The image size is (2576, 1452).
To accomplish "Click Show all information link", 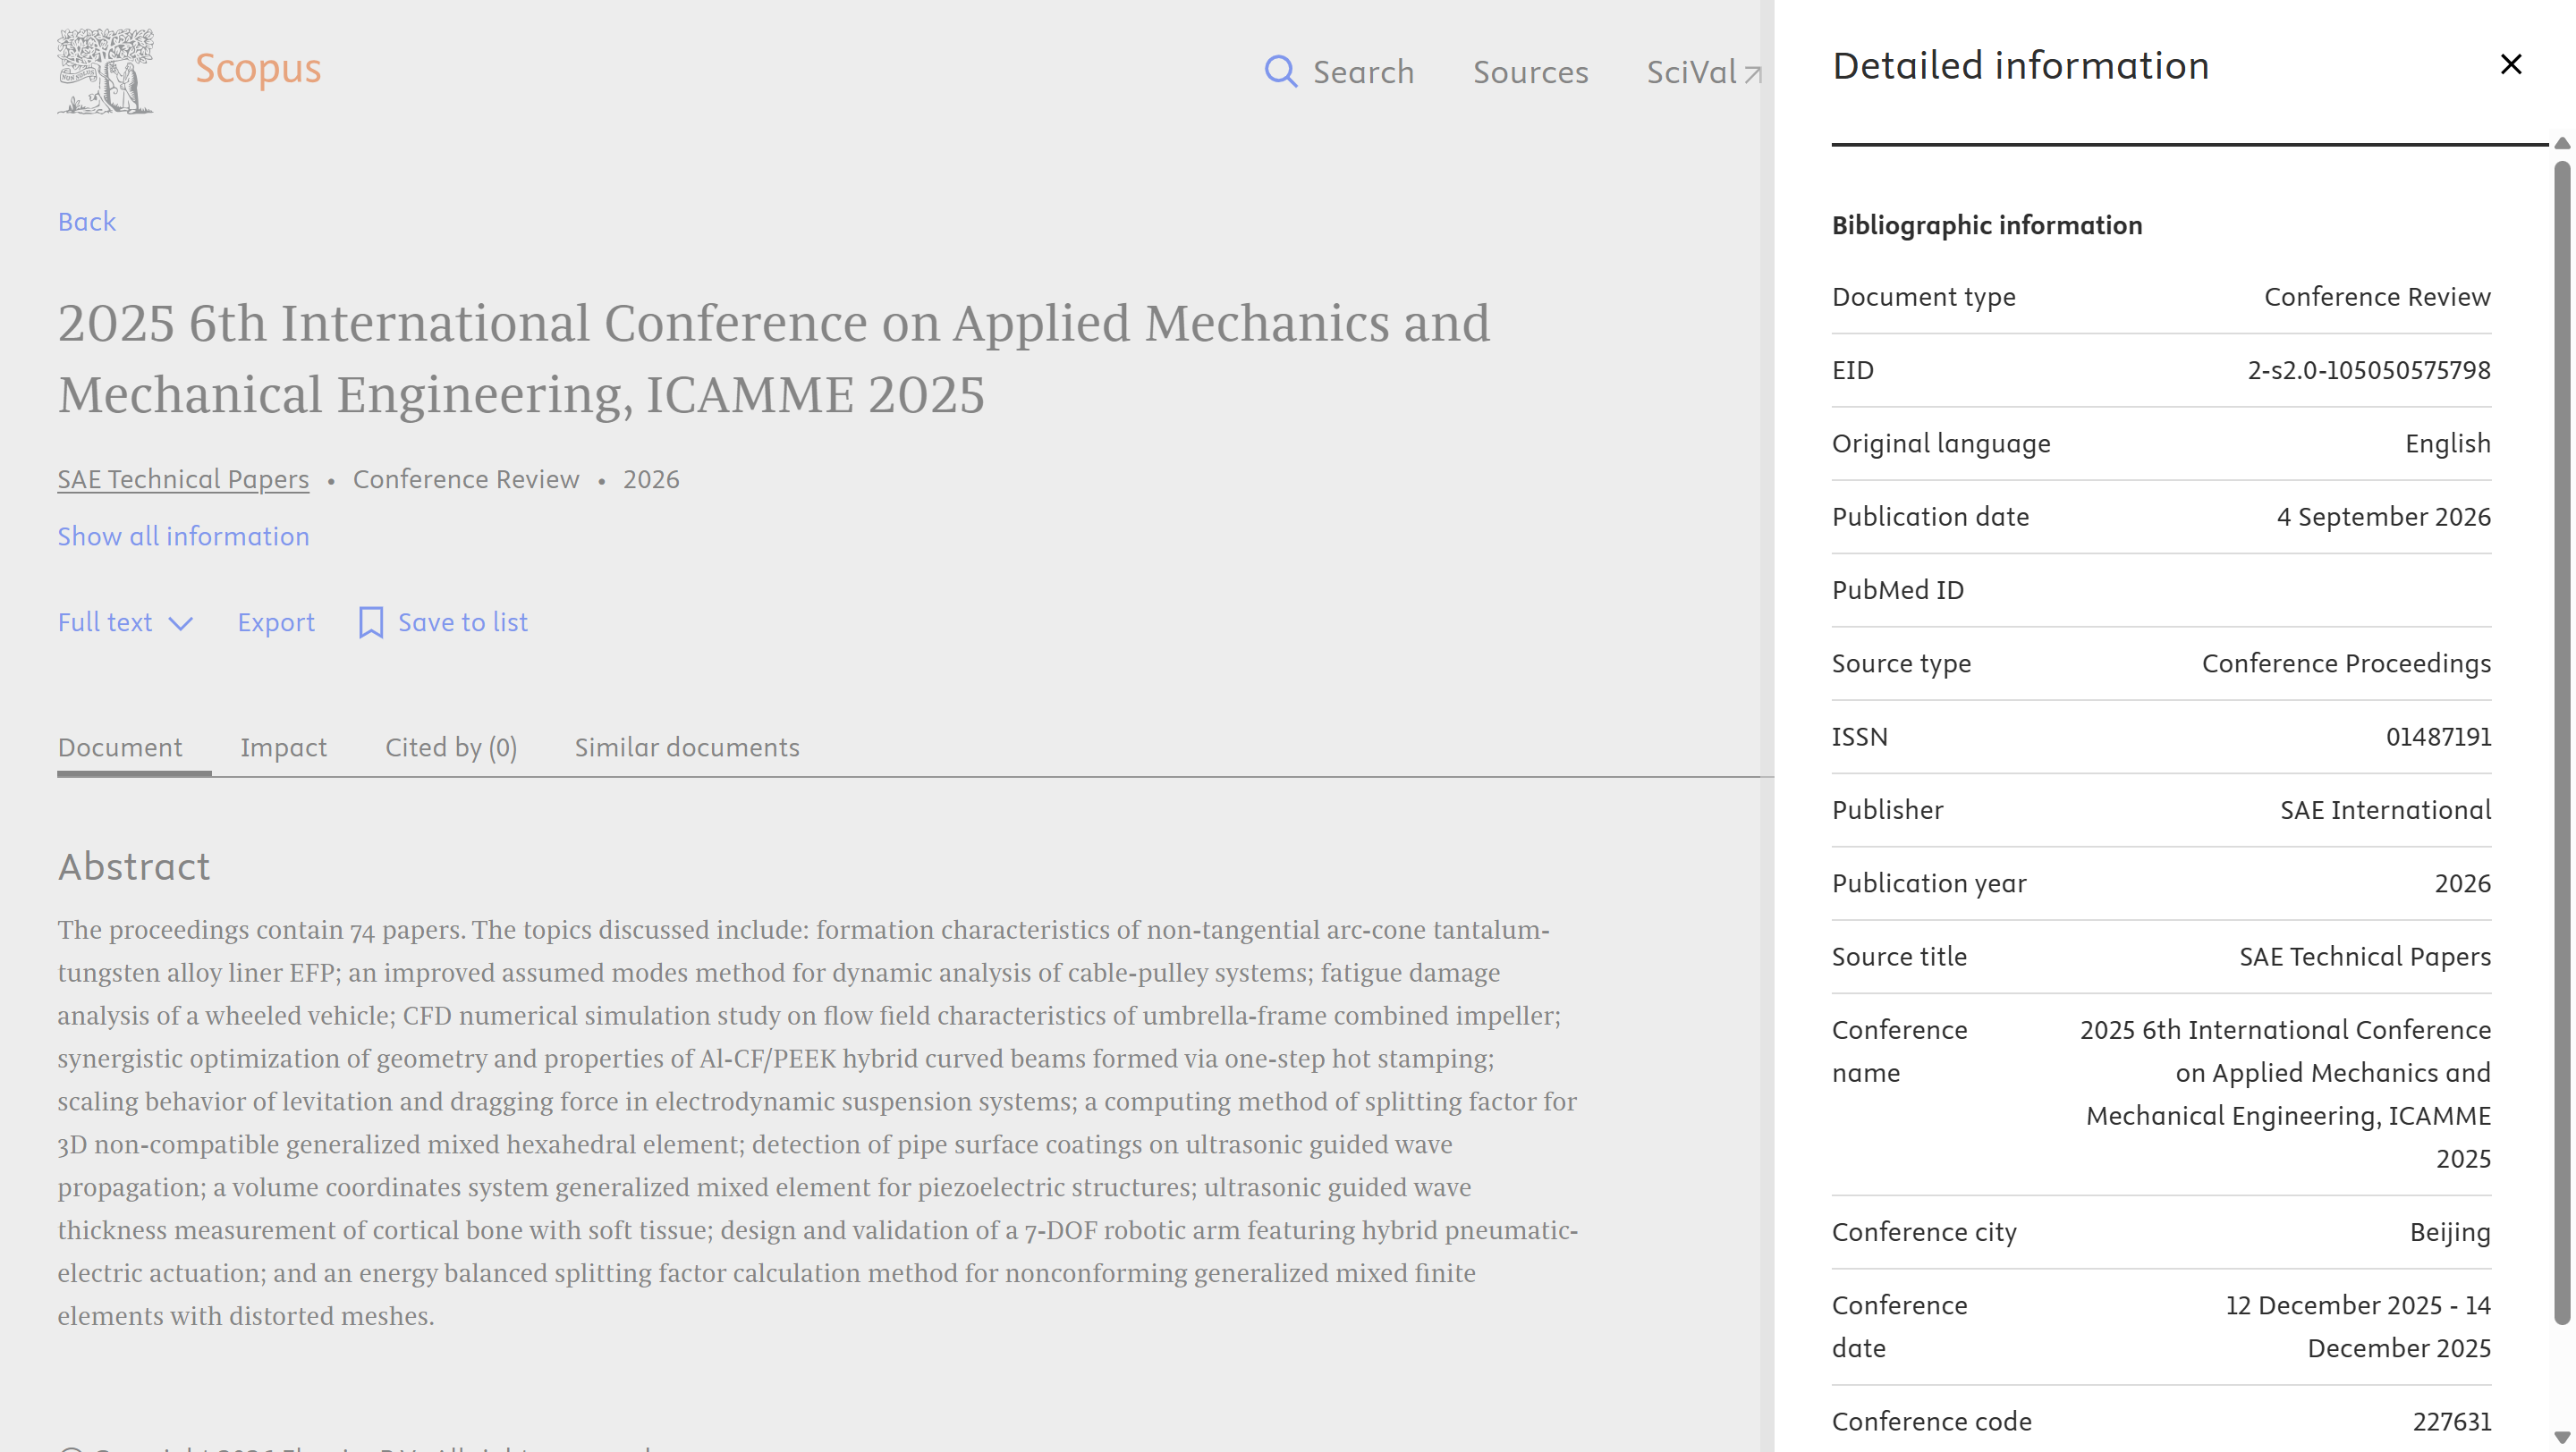I will 183,536.
